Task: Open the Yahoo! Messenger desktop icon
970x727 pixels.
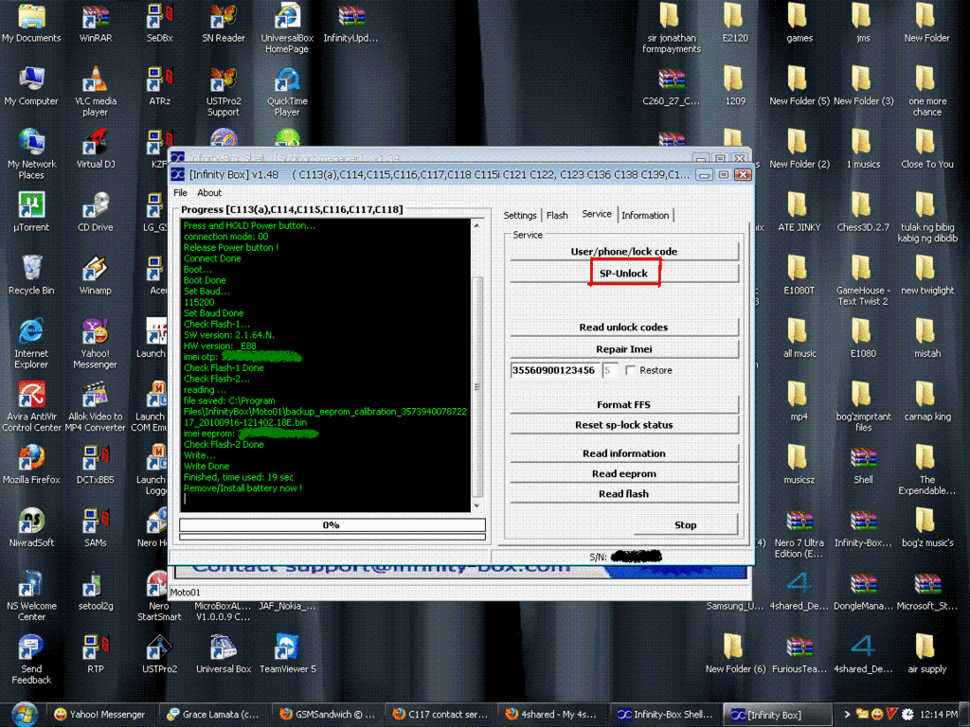Action: tap(95, 332)
